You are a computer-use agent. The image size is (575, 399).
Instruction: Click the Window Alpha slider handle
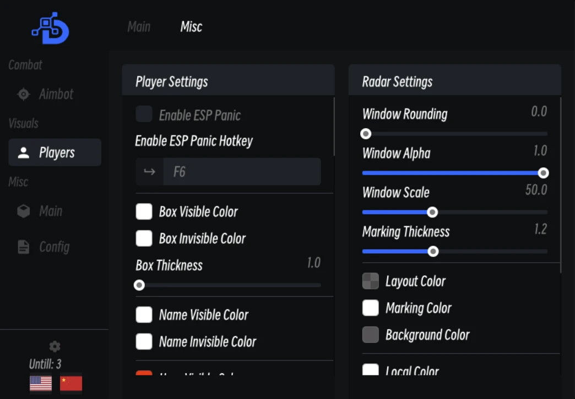pos(543,173)
